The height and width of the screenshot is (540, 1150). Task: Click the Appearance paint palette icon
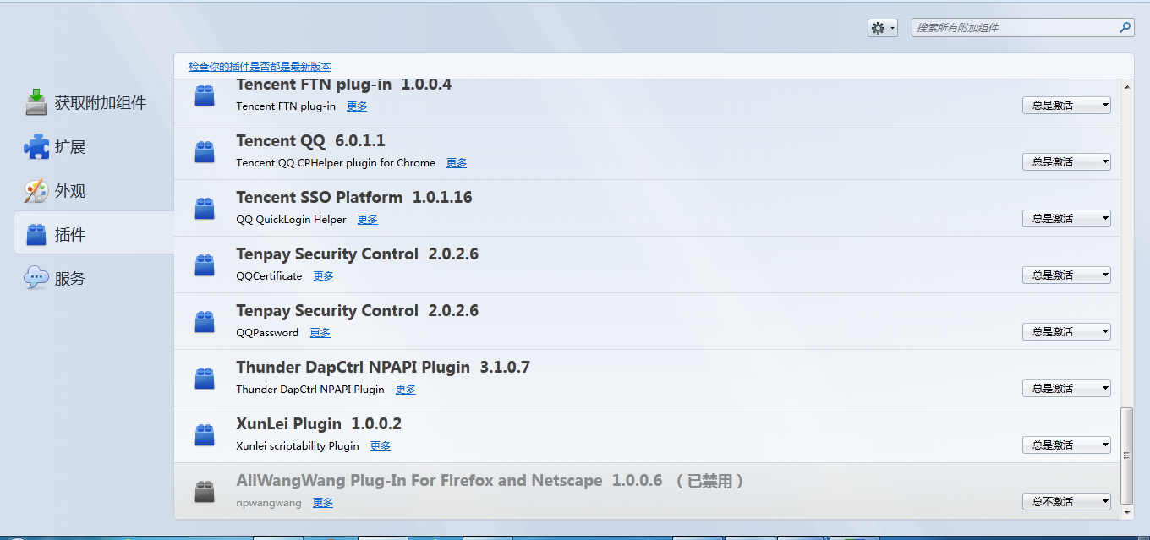coord(36,191)
